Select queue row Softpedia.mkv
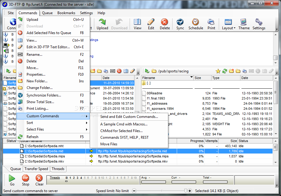 pos(138,161)
